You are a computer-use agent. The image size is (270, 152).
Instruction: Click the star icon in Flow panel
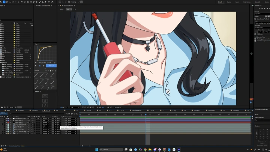point(55,63)
